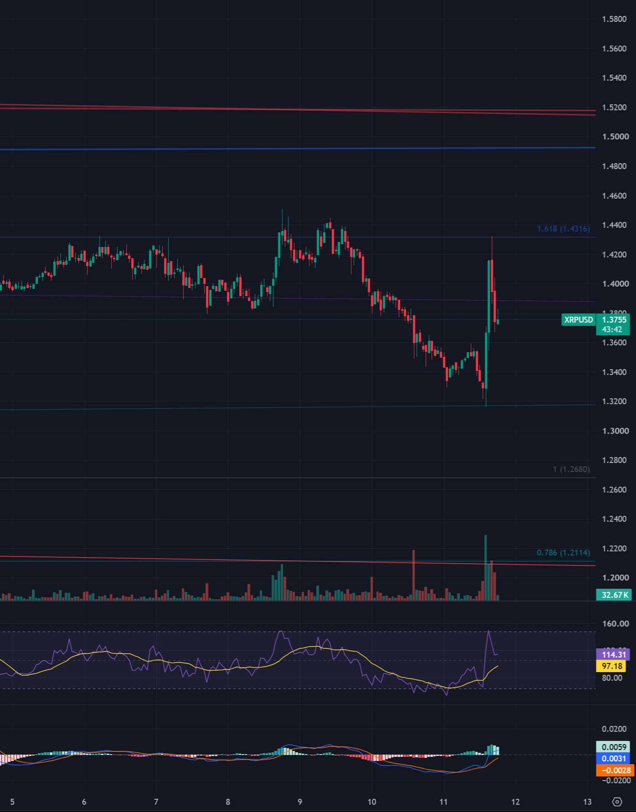Click the yellow 97.18 moving average label
Image resolution: width=636 pixels, height=812 pixels.
coord(611,666)
